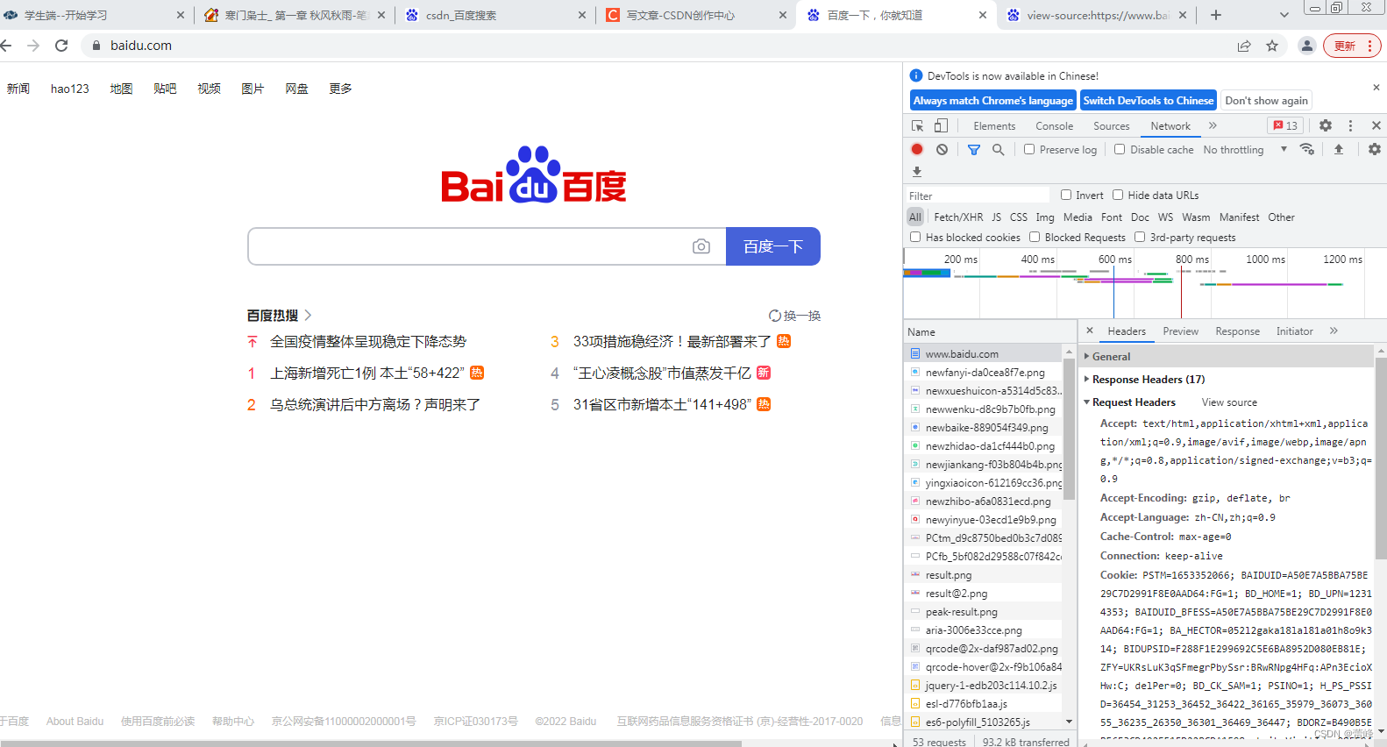Click Always match Chrome's language

coord(992,101)
